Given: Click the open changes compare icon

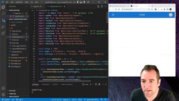Looking at the screenshot, I should click(x=98, y=6).
